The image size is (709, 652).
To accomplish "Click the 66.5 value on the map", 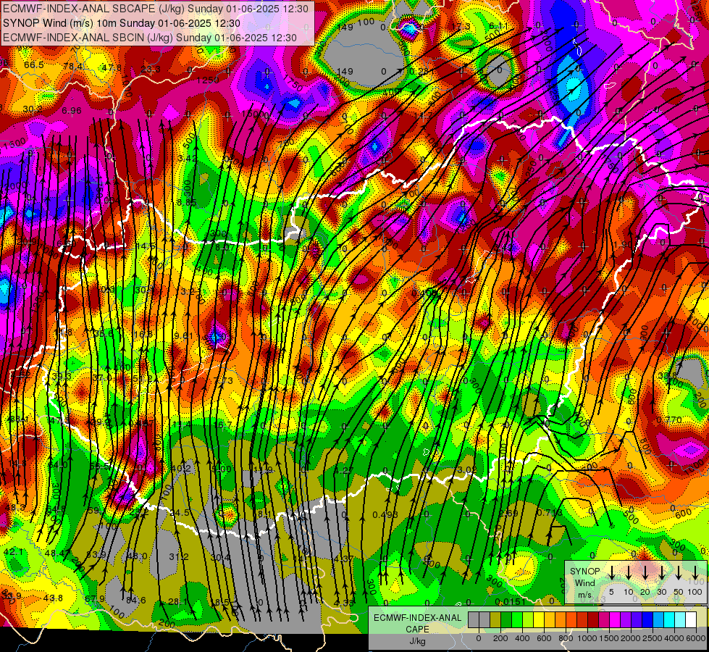I will pos(34,65).
